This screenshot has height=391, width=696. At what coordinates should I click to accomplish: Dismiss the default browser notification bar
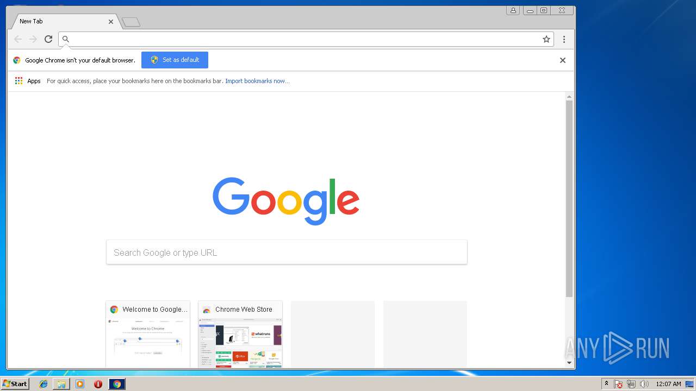click(x=563, y=60)
